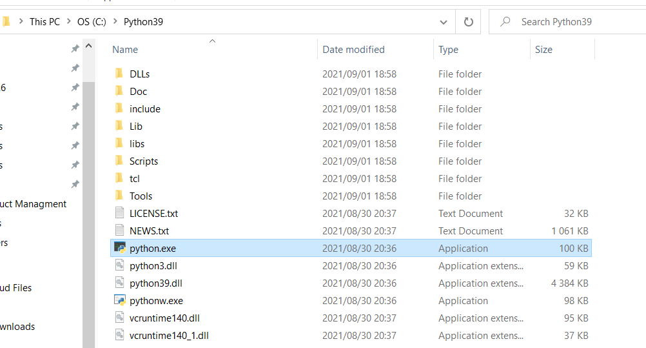Select NEWS.txt file name
Viewport: 646px width, 348px height.
tap(149, 230)
